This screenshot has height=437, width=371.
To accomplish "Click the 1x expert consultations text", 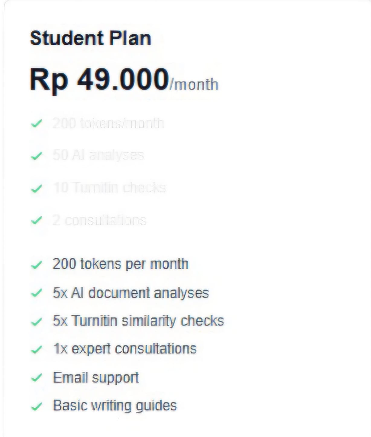I will pos(124,349).
